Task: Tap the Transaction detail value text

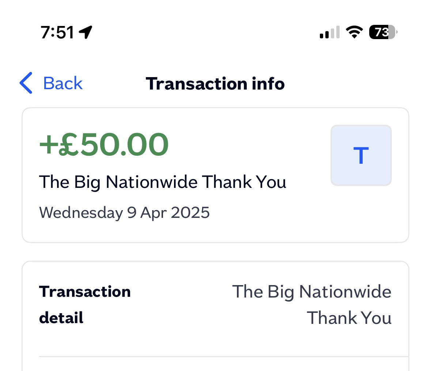Action: pyautogui.click(x=312, y=304)
